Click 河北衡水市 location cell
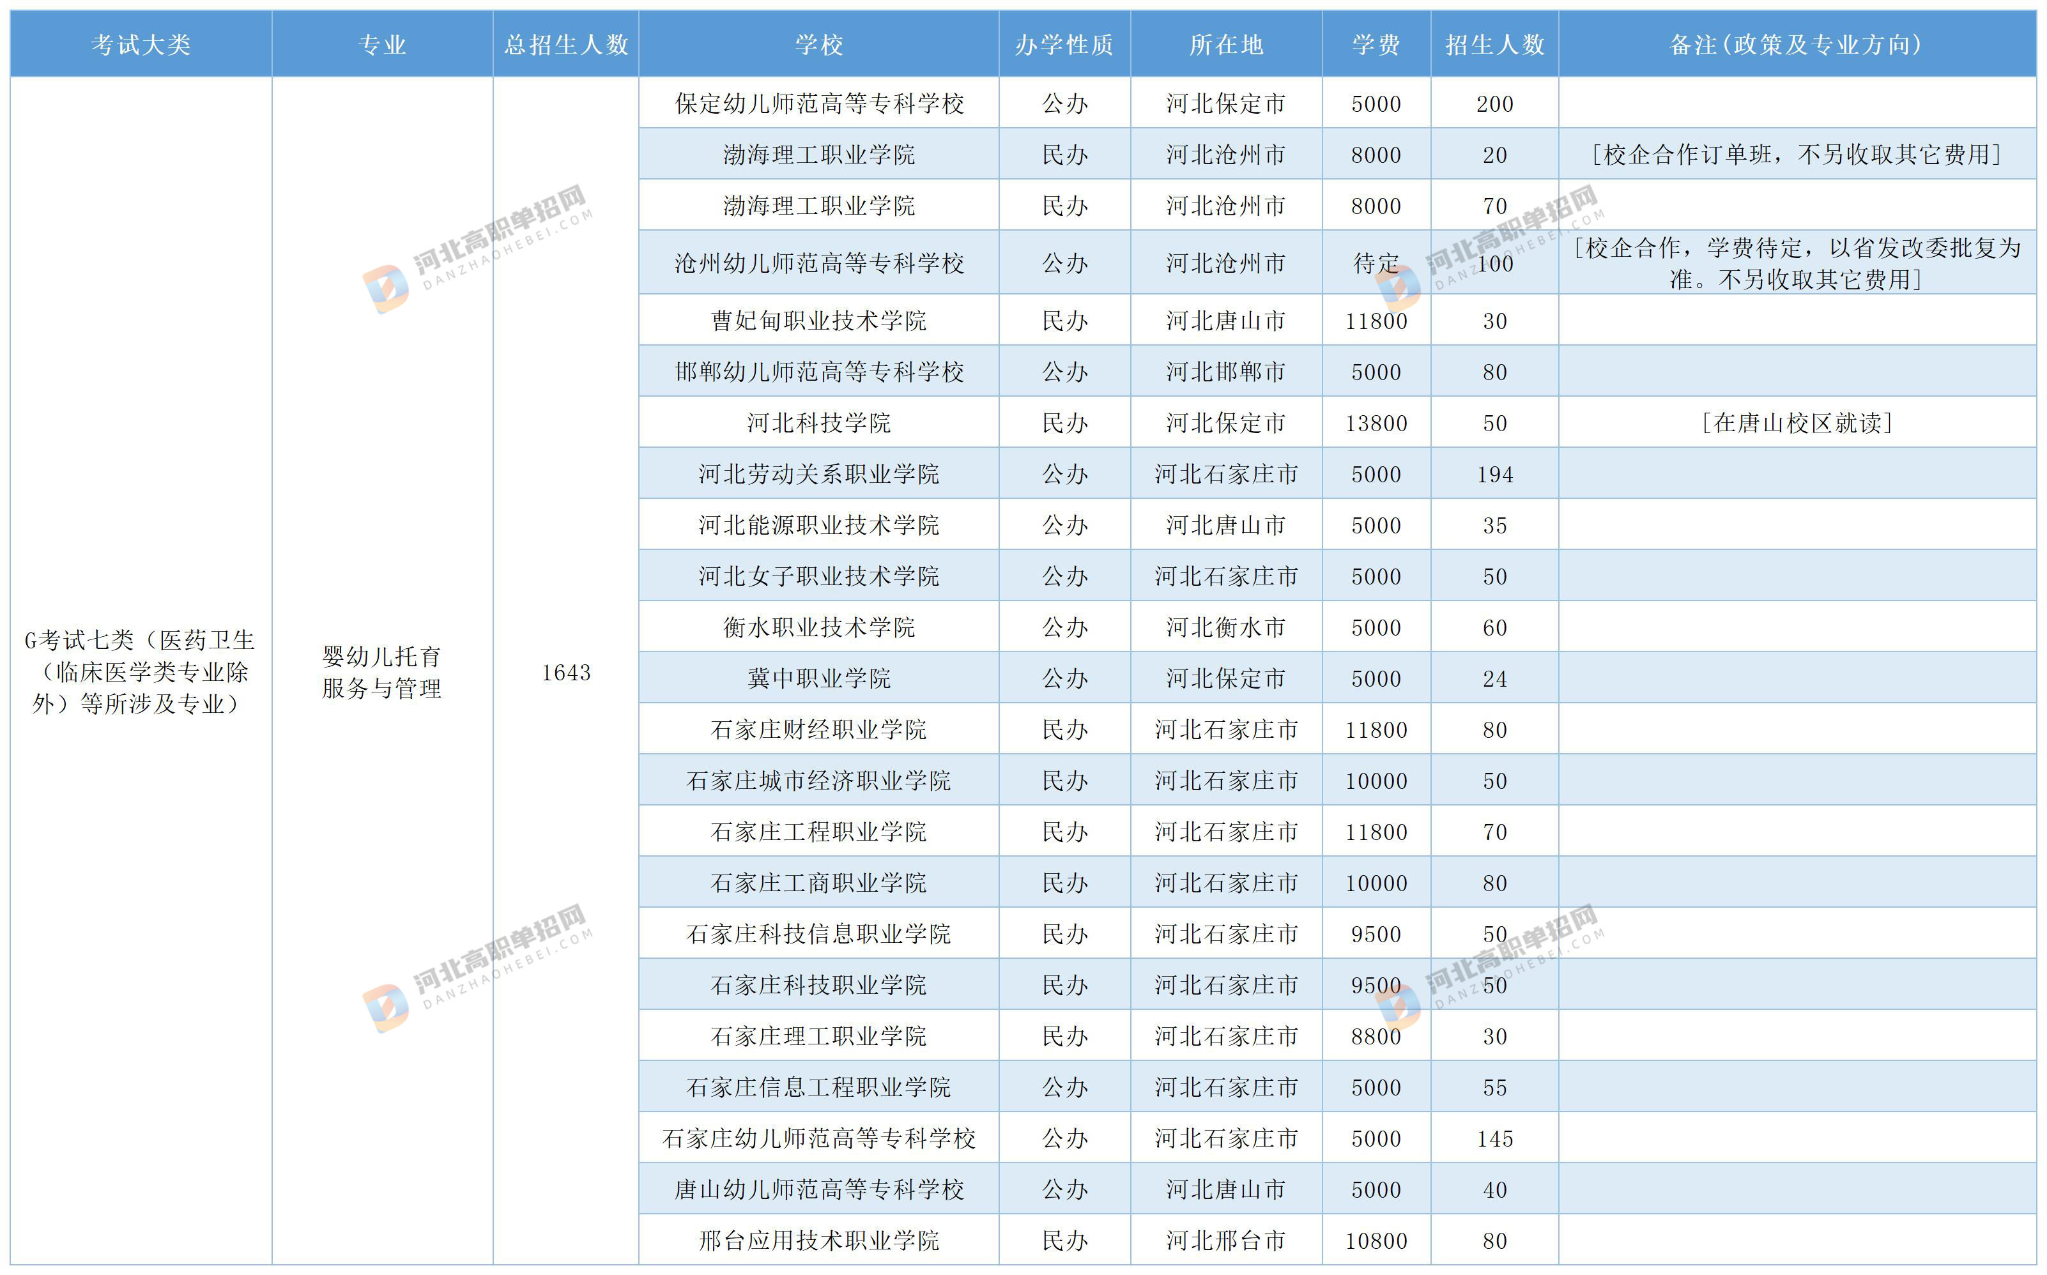Image resolution: width=2047 pixels, height=1275 pixels. point(1226,627)
